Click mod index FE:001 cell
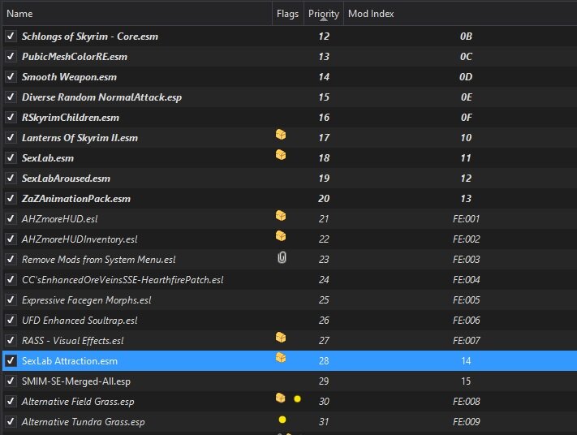577x435 pixels. [466, 219]
